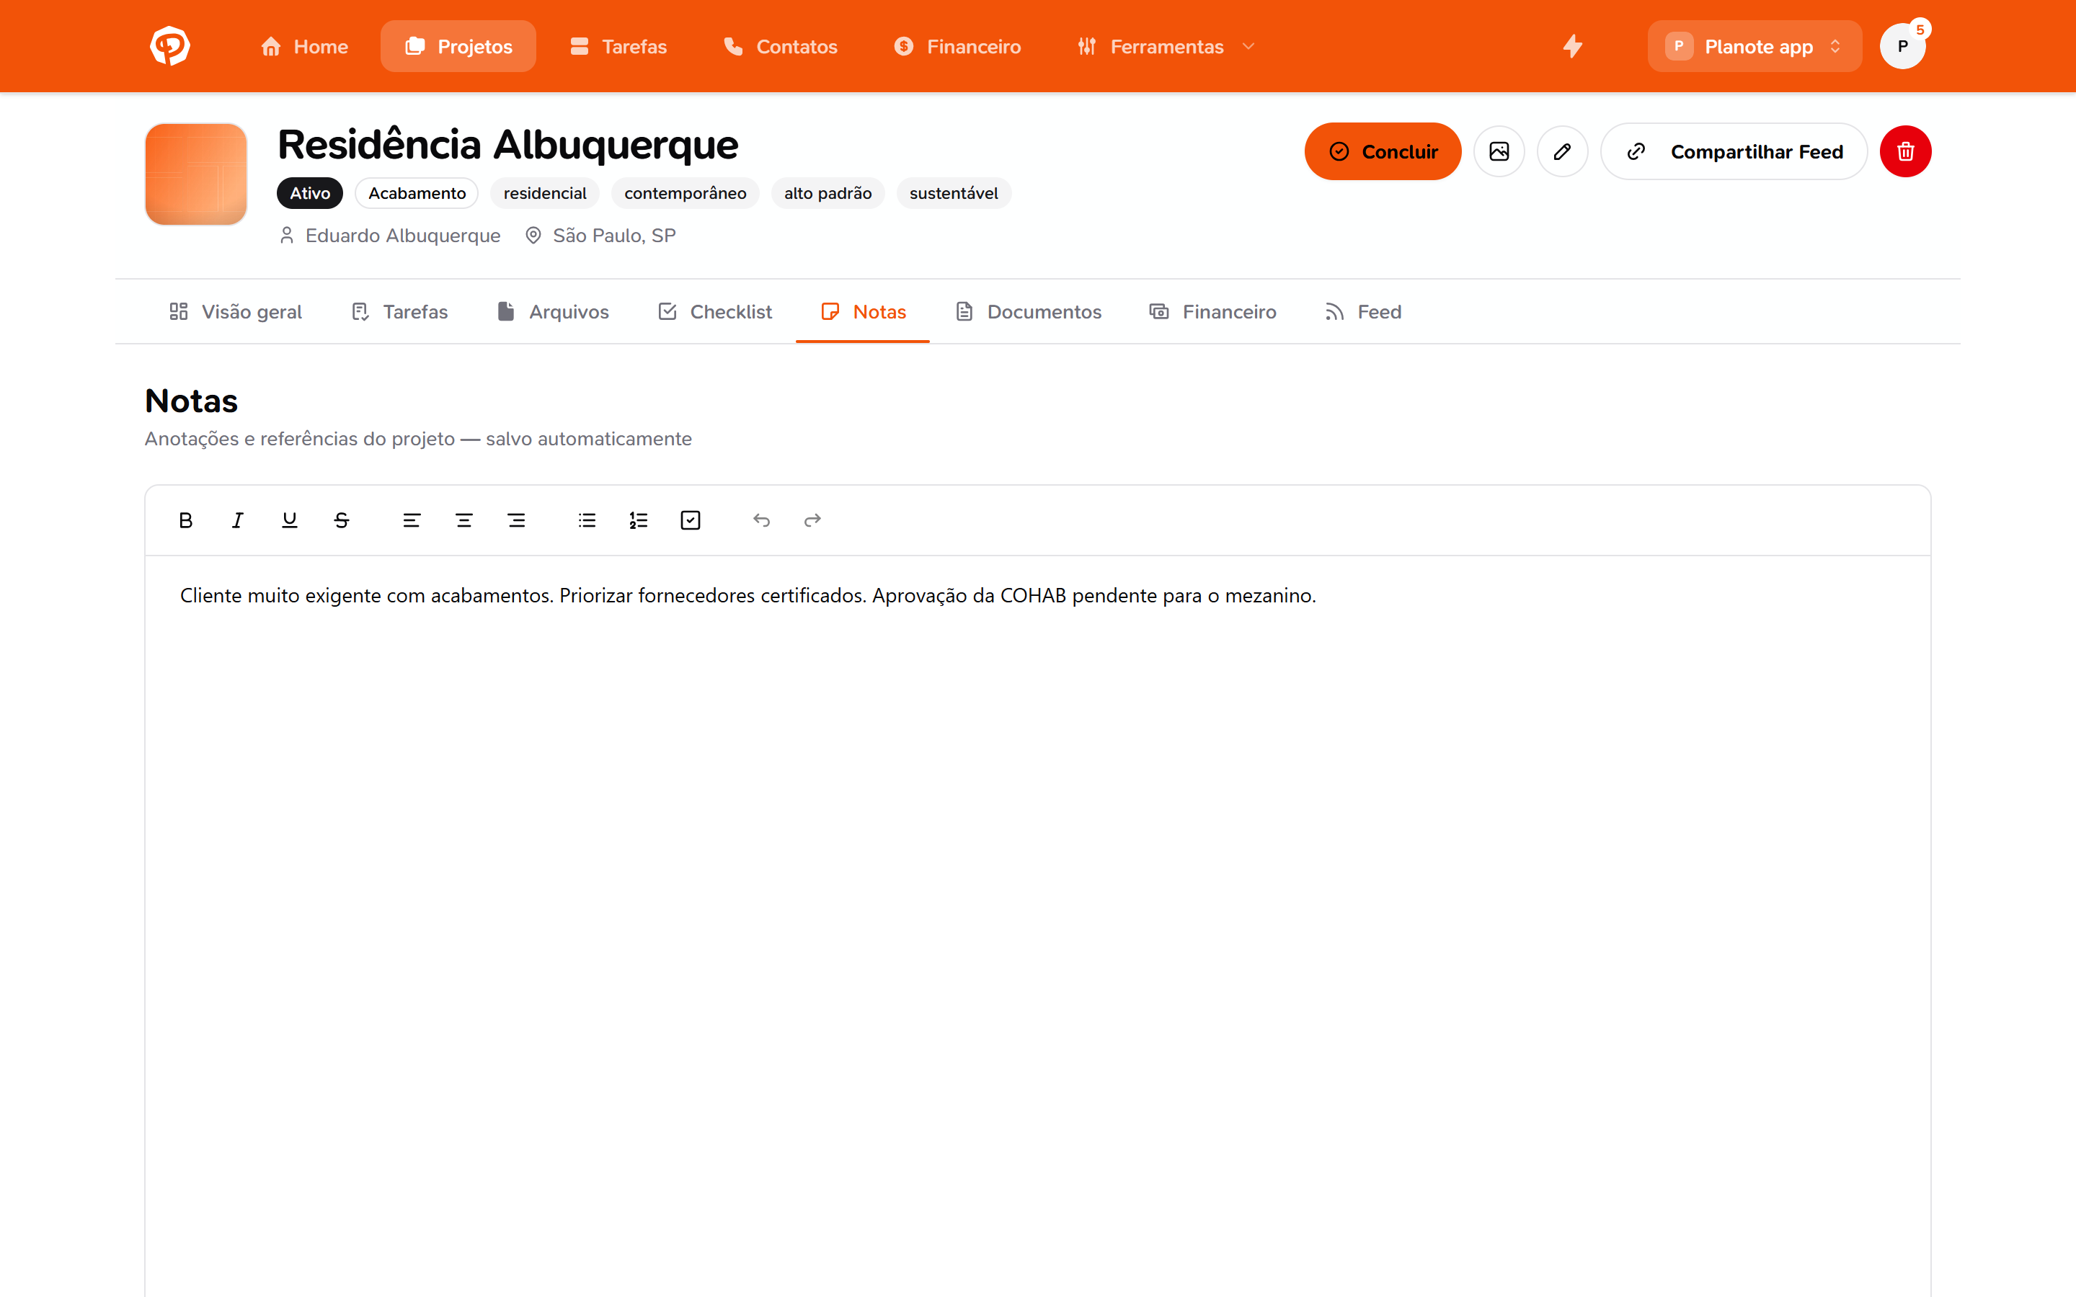Open the Planote app workspace switcher
2076x1297 pixels.
[x=1755, y=46]
